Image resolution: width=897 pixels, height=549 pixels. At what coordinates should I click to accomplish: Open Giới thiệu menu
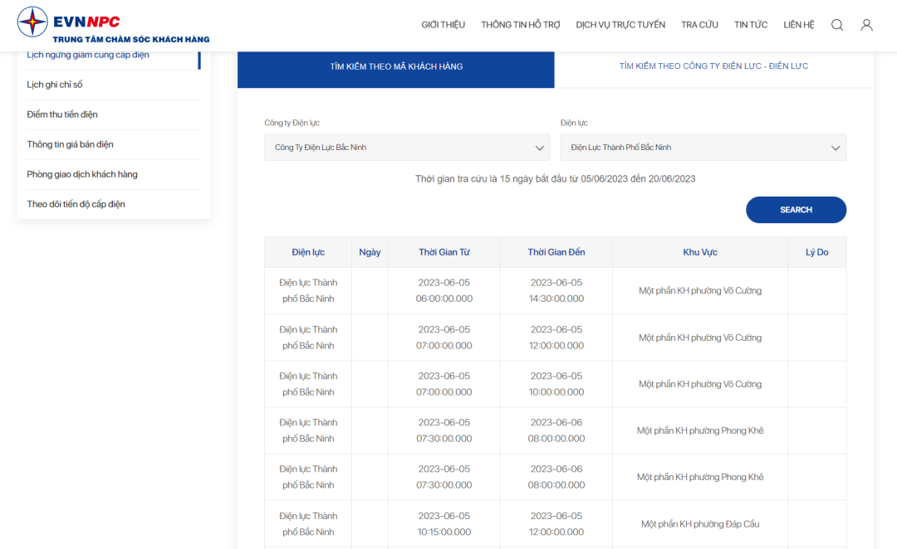pos(443,25)
